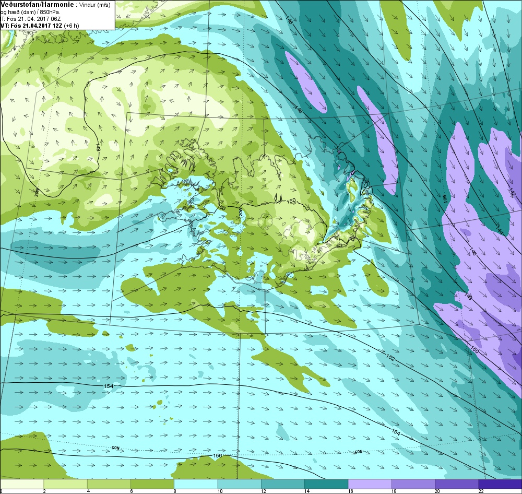Click the legend value "2"

(x=44, y=491)
